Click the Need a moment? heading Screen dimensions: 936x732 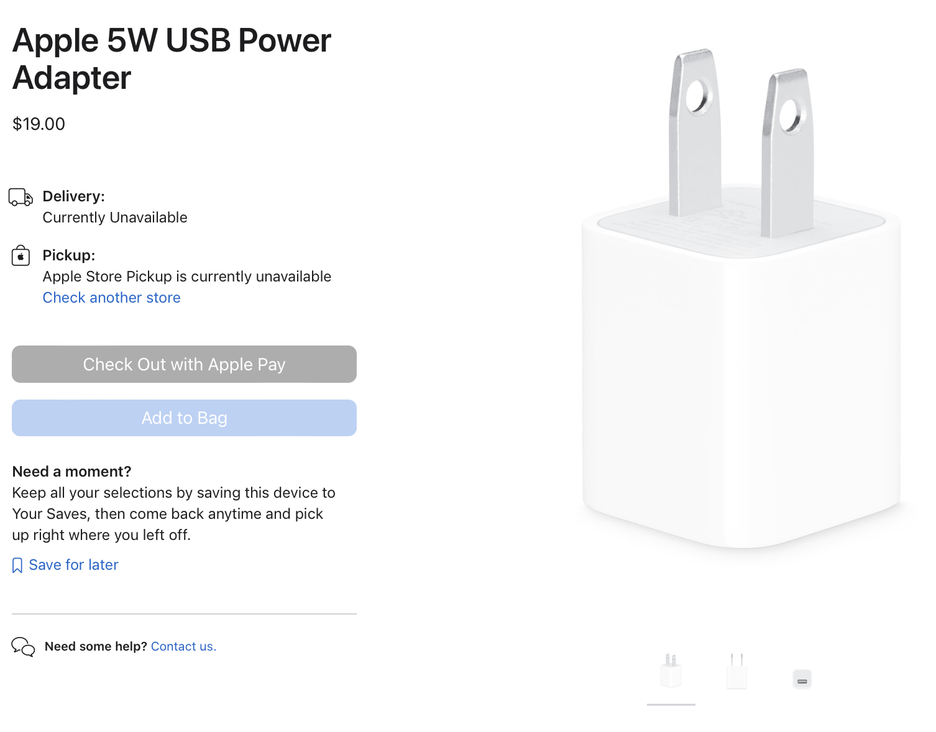tap(71, 472)
